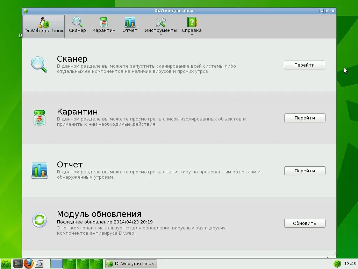Switch to the fourth workspace in pager
Image resolution: width=358 pixels, height=269 pixels.
[x=96, y=263]
